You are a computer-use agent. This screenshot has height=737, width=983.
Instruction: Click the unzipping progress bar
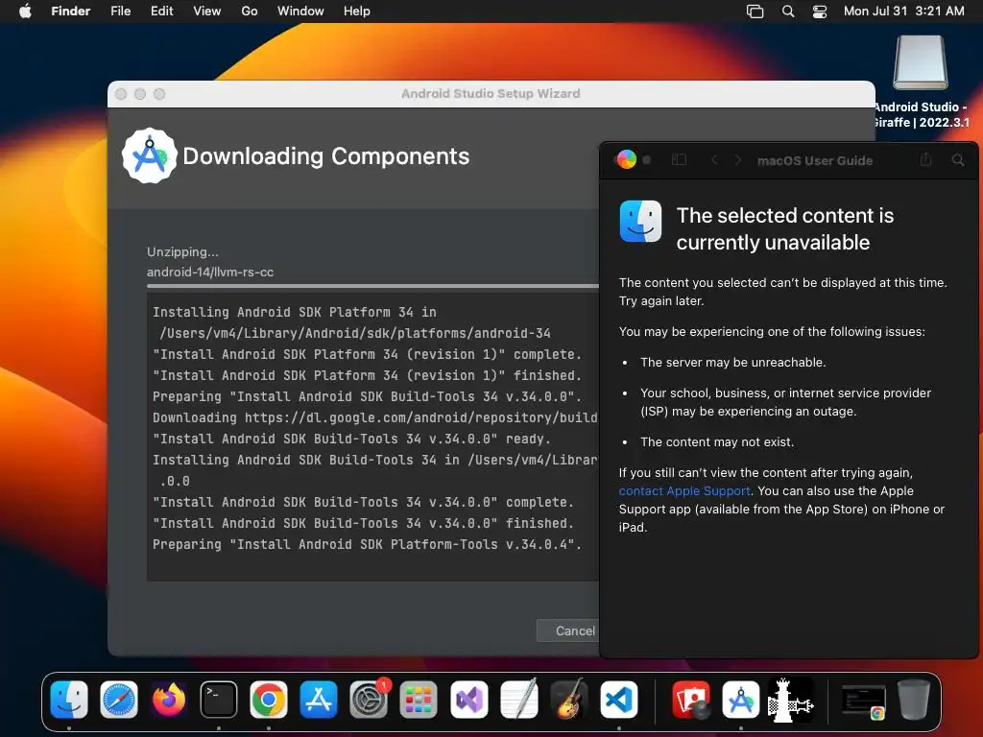click(373, 286)
